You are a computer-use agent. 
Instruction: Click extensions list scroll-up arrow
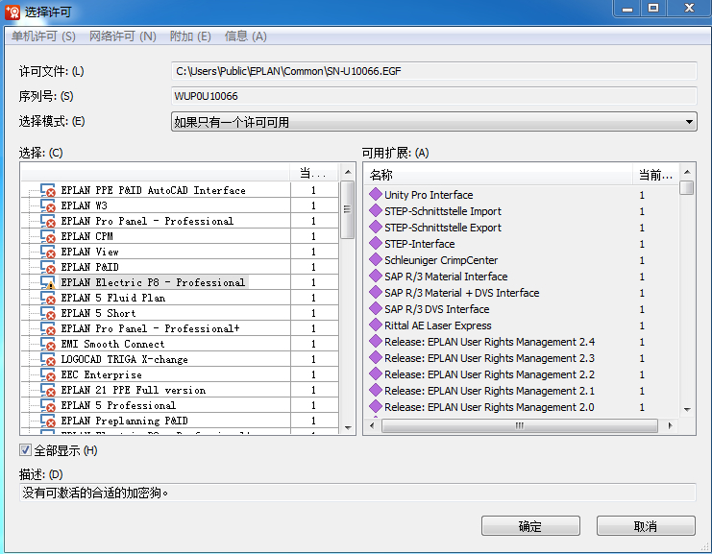coord(687,172)
